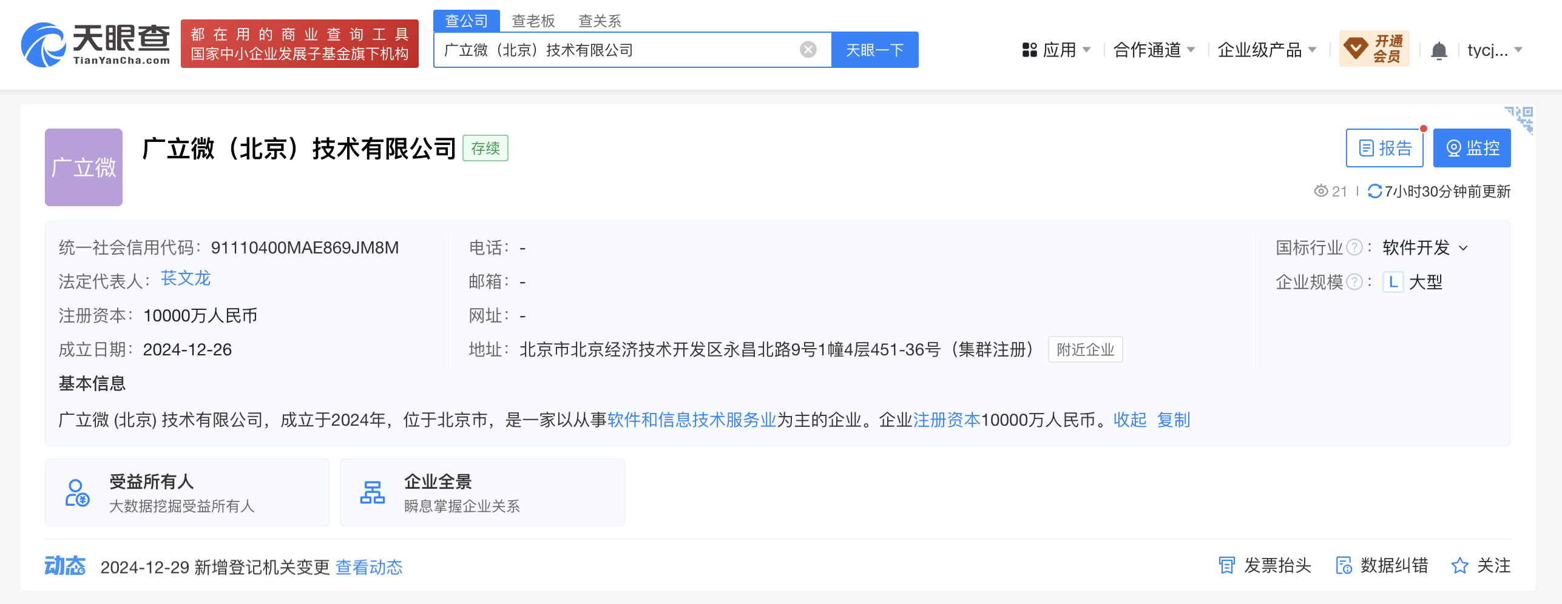This screenshot has height=604, width=1562.
Task: Collapse description with 收起 link
Action: point(1130,420)
